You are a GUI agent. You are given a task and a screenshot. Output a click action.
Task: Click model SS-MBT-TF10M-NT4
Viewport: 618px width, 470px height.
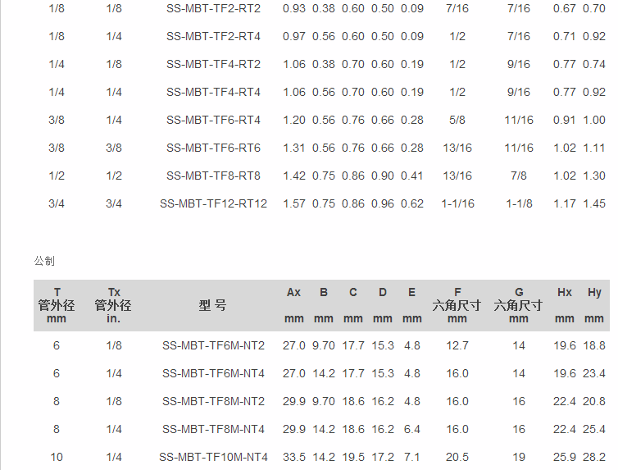coord(213,457)
